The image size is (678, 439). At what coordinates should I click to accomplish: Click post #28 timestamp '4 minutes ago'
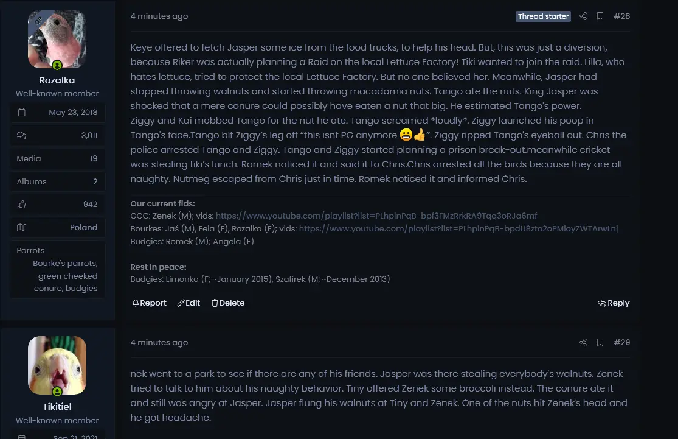pos(159,16)
